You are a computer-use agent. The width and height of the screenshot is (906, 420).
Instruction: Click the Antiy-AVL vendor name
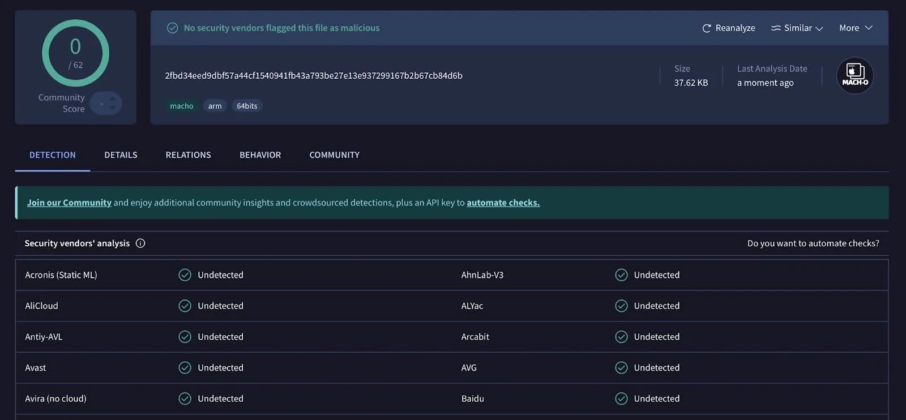tap(44, 336)
